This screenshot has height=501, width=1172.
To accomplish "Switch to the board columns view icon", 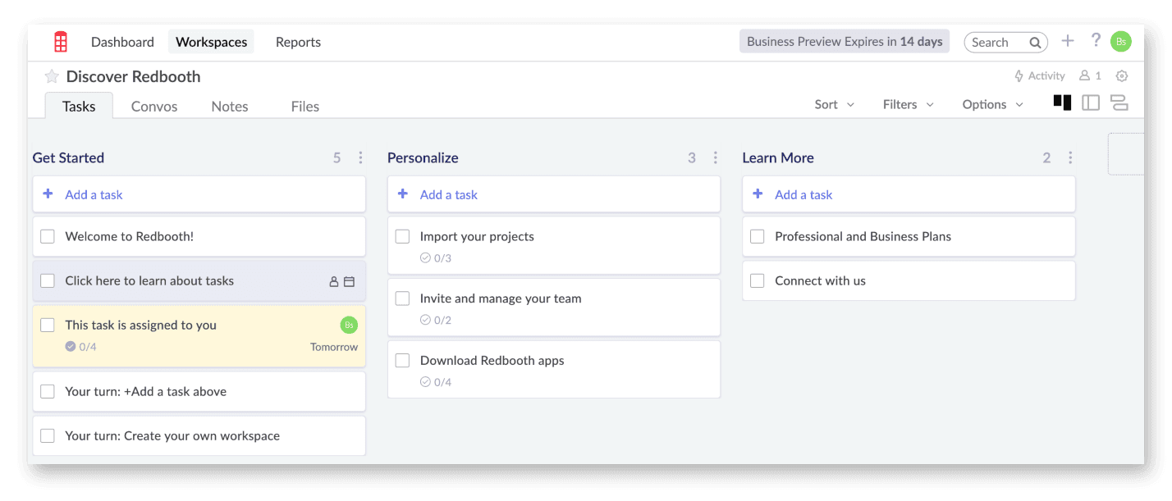I will coord(1062,102).
